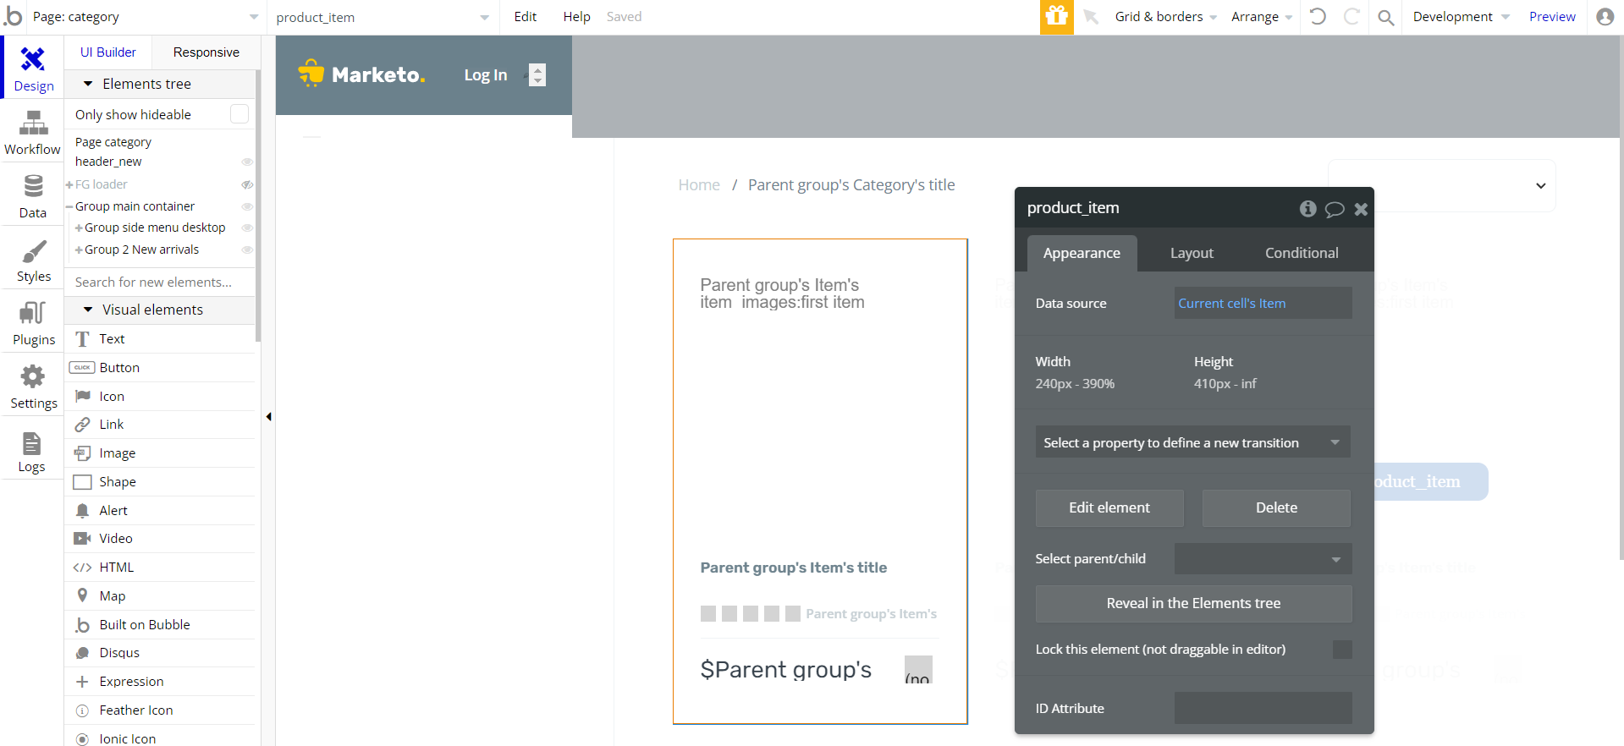Open the Data section
Viewport: 1624px width, 746px height.
click(x=33, y=195)
